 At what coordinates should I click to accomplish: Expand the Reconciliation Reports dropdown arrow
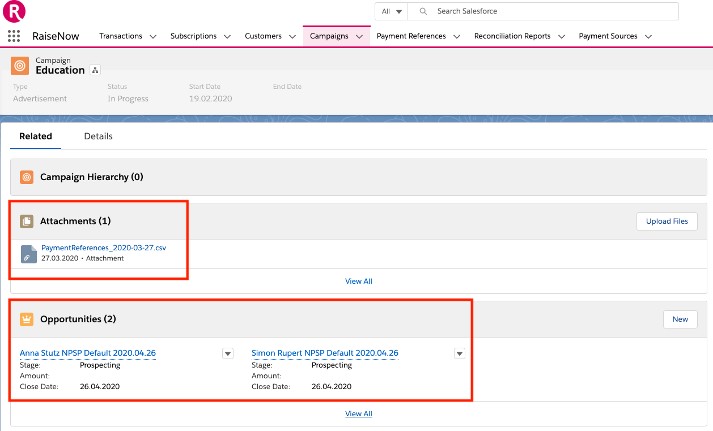(562, 36)
